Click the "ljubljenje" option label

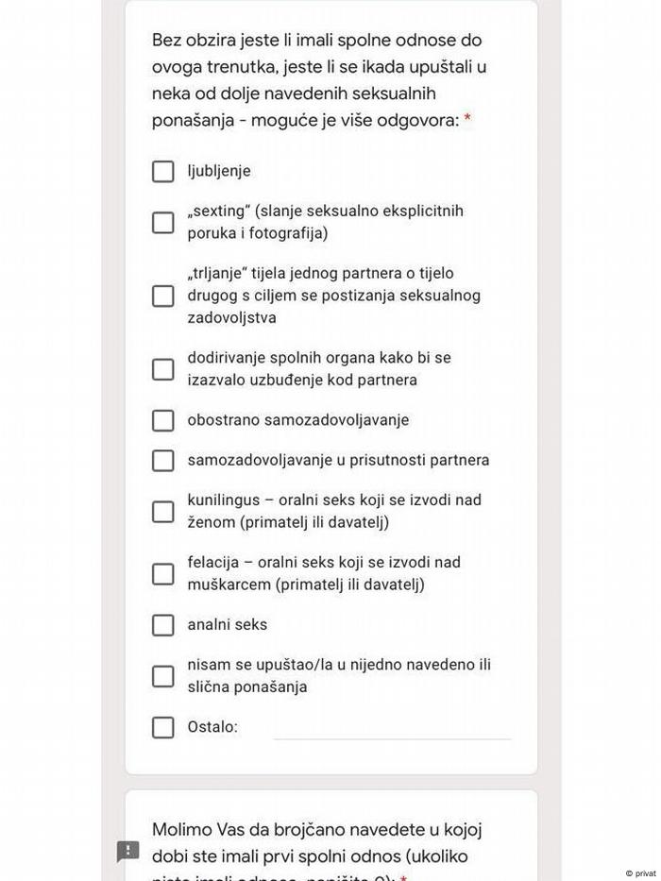click(219, 171)
